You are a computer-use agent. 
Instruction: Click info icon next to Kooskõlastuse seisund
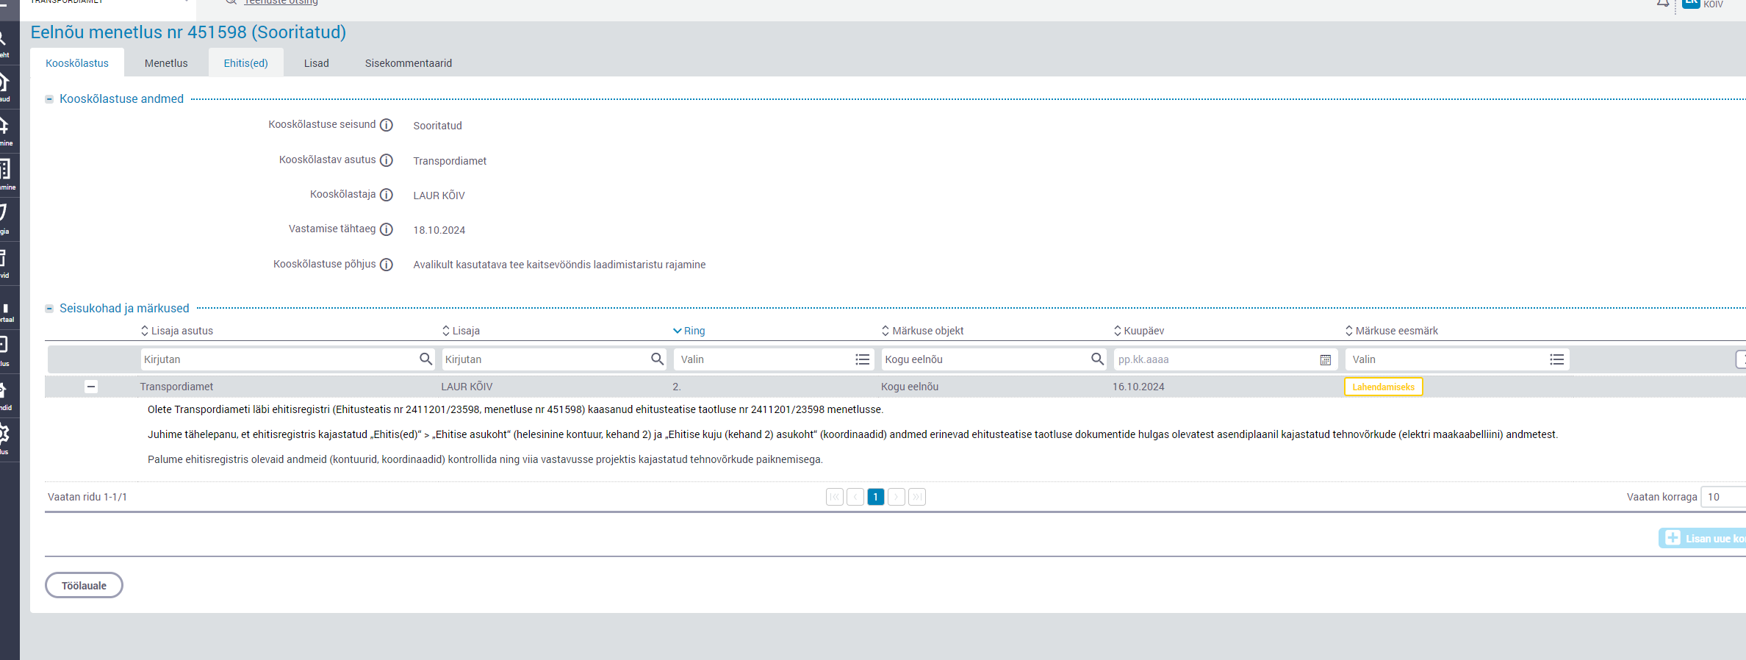[386, 126]
